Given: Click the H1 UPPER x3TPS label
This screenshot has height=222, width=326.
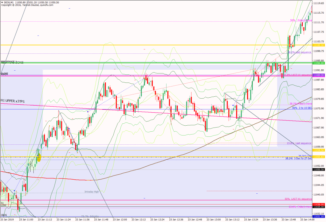Looking at the screenshot, I should [13, 101].
